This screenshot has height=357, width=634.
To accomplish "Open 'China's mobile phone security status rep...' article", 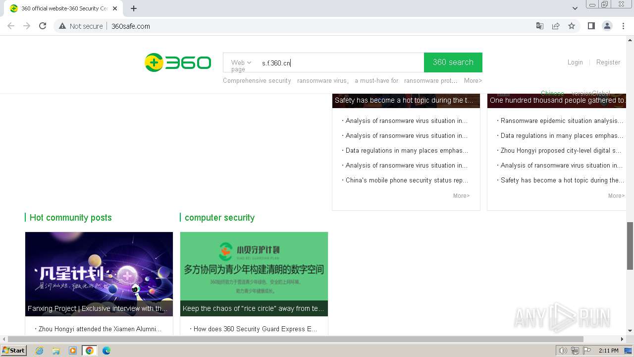I will pyautogui.click(x=407, y=180).
